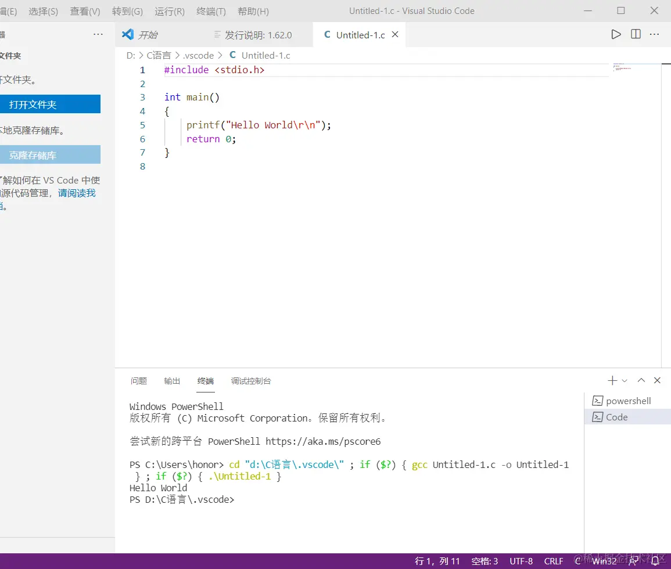Change line ending from CRLF
Viewport: 671px width, 569px height.
553,561
